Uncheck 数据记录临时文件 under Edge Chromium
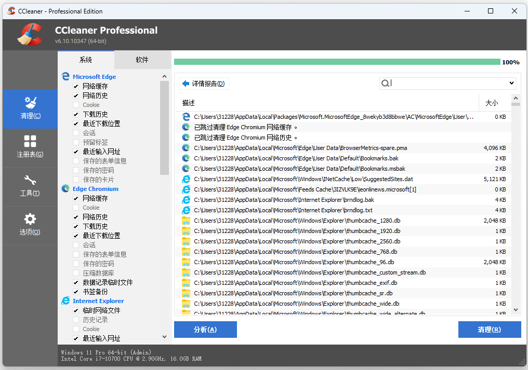This screenshot has height=370, width=528. click(x=76, y=282)
